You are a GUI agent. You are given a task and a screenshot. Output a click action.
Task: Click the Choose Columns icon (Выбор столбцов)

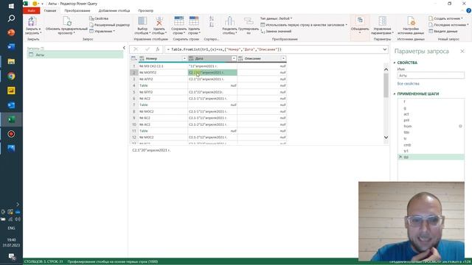(x=142, y=21)
